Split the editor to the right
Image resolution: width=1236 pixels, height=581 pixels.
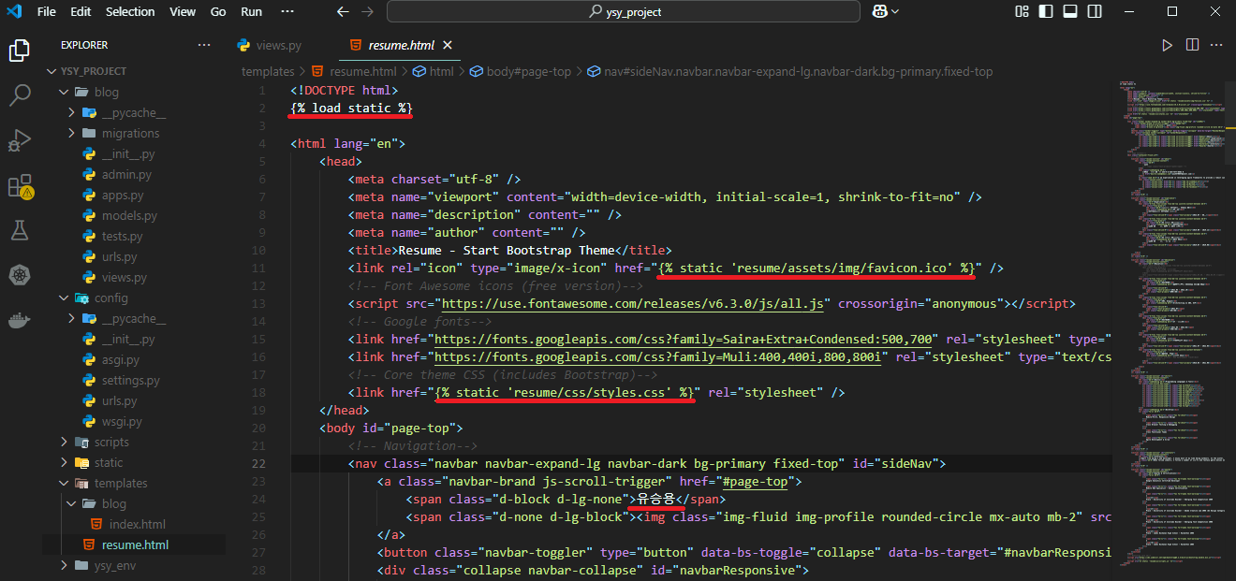coord(1192,45)
